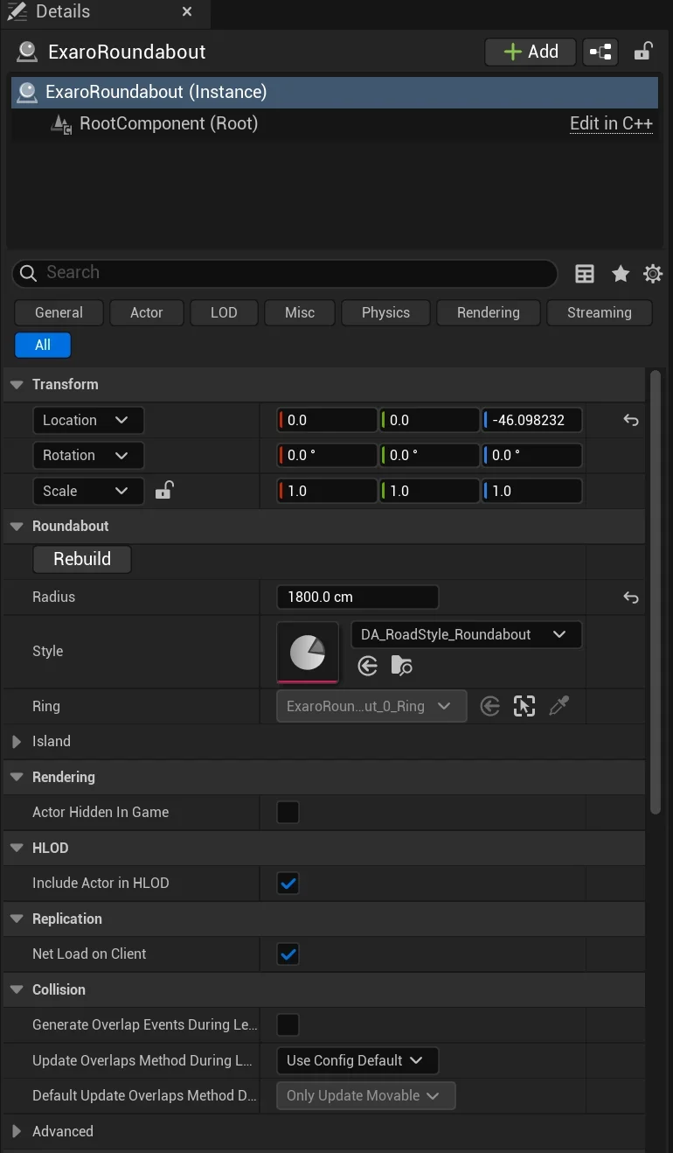Expand the Advanced section
673x1153 pixels.
click(x=17, y=1132)
